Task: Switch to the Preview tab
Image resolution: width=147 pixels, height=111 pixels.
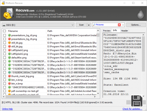Action: pos(107,31)
